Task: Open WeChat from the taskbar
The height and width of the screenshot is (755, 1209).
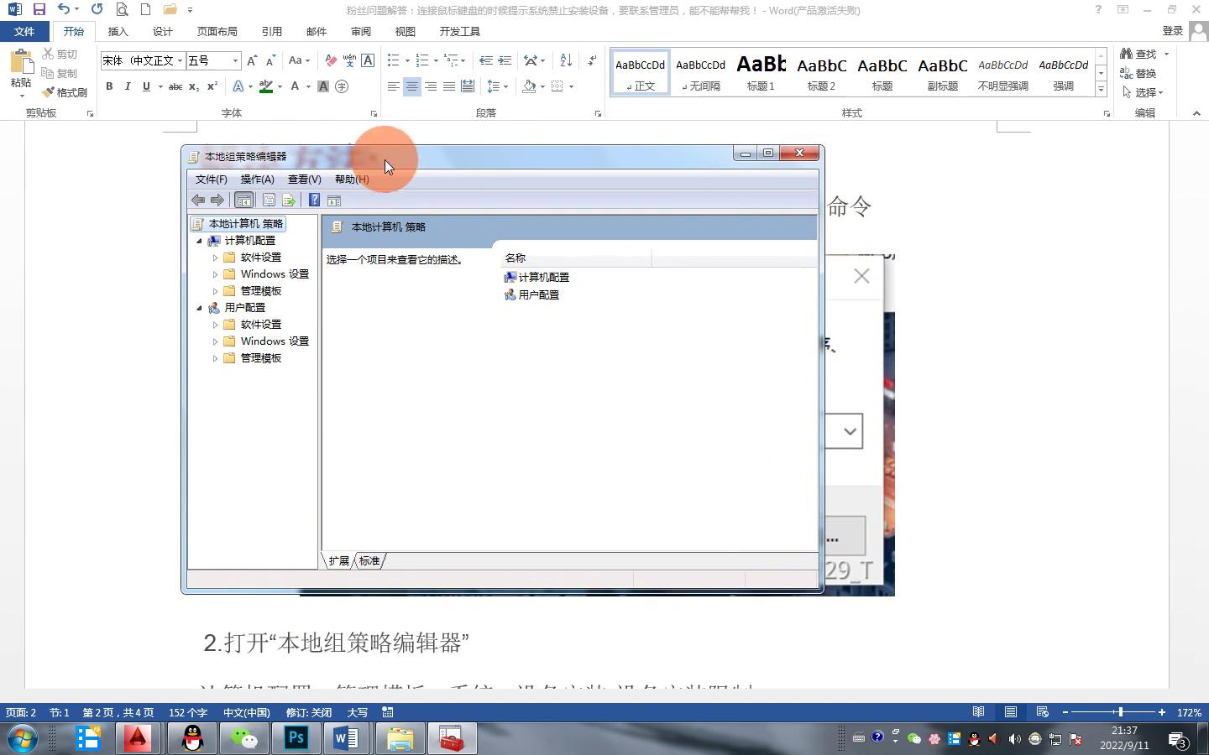Action: 243,739
